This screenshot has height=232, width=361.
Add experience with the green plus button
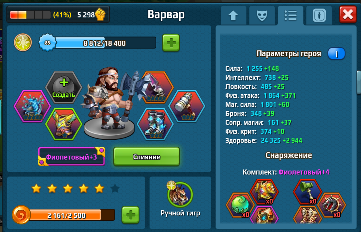(171, 43)
